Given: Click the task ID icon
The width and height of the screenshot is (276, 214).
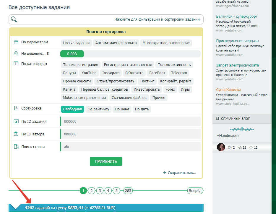Looking at the screenshot, I should 16,121.
